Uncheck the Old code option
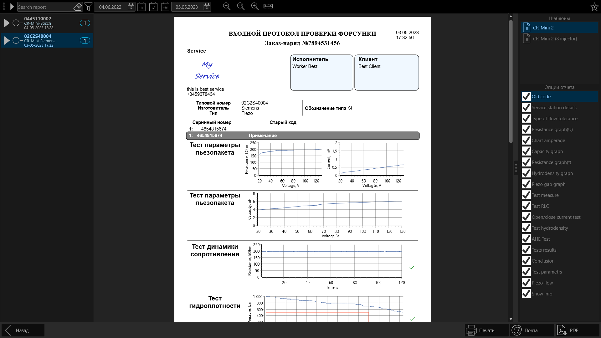The height and width of the screenshot is (338, 601). tap(526, 96)
